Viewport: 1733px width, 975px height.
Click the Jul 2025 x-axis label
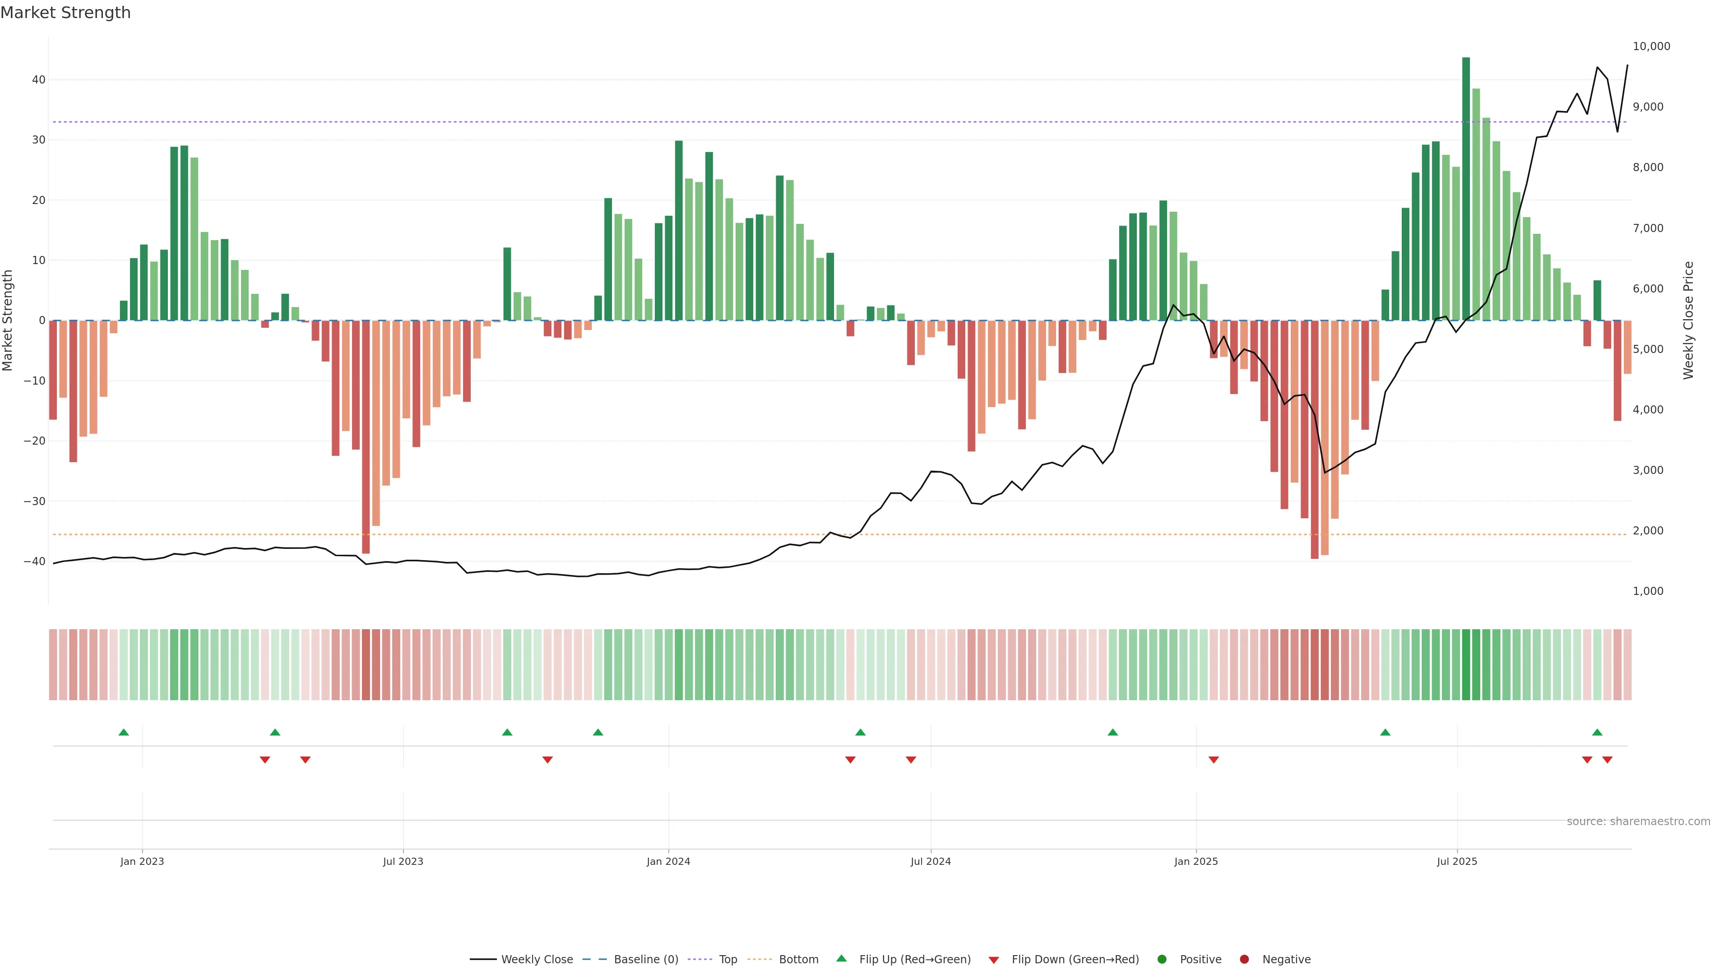(1456, 861)
